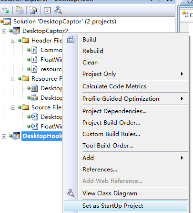Image resolution: width=193 pixels, height=213 pixels.
Task: Click the Refresh toolbar icon with green dot
Action: pyautogui.click(x=6, y=10)
